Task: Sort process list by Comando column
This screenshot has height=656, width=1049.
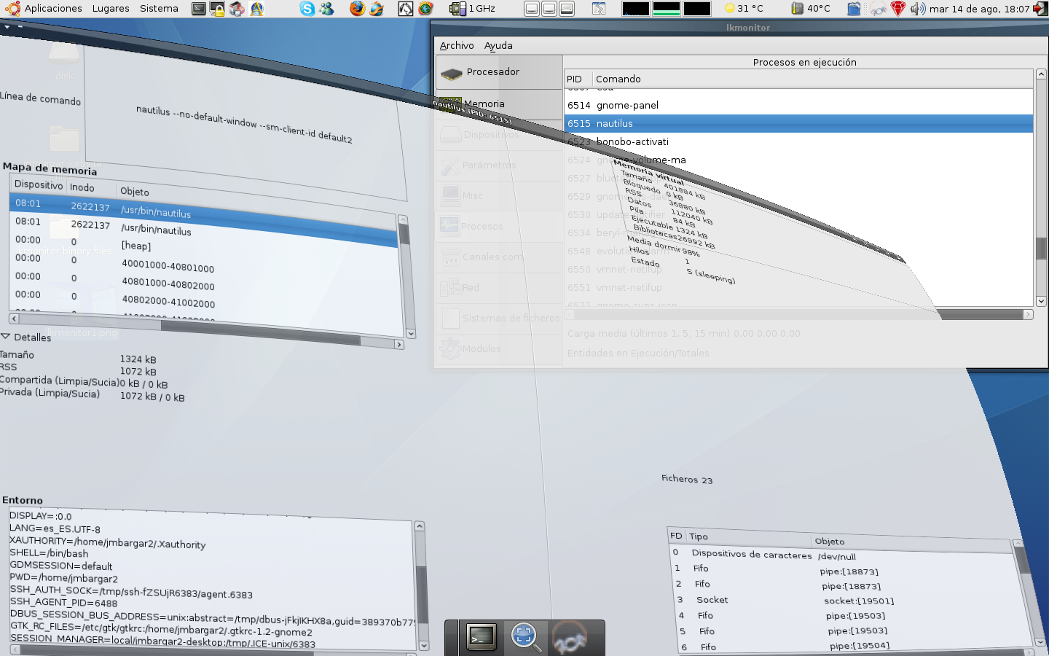Action: pyautogui.click(x=812, y=79)
